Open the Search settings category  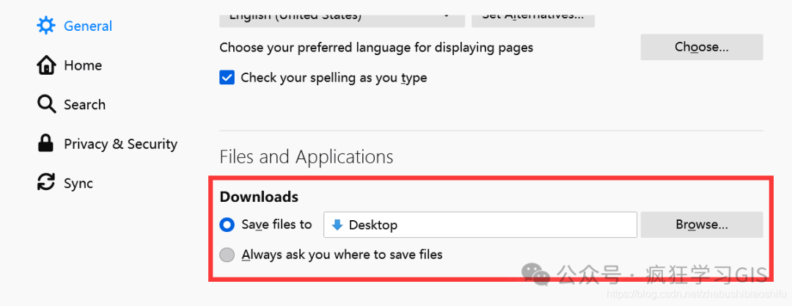(x=84, y=105)
